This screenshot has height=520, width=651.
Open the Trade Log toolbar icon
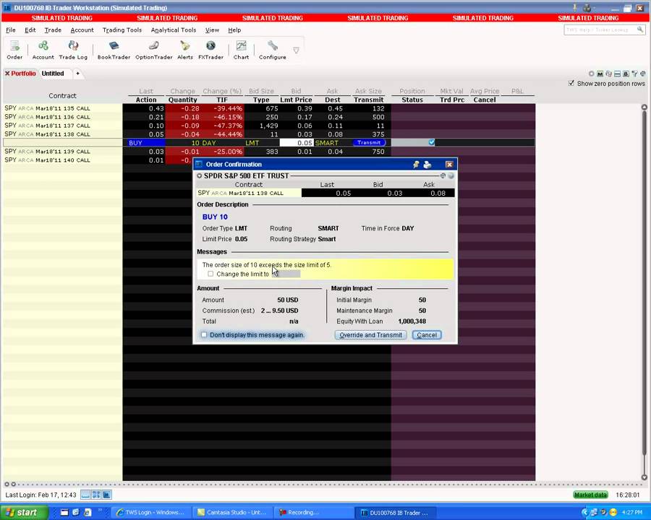73,50
